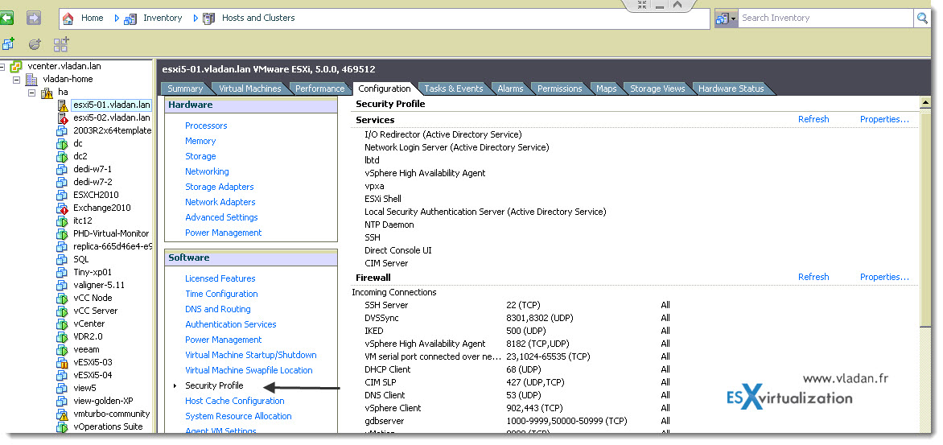Click the veeam VM icon

point(63,350)
